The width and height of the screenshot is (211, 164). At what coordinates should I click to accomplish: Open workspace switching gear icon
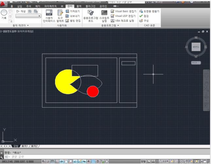pos(182,161)
